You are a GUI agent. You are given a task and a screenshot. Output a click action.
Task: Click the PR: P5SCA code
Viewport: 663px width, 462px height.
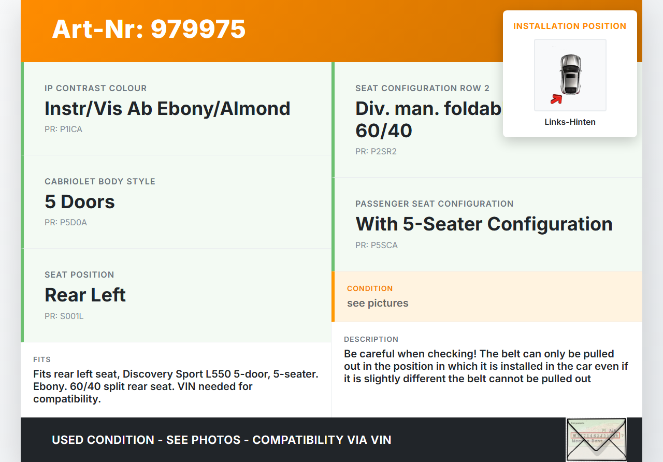pyautogui.click(x=377, y=246)
